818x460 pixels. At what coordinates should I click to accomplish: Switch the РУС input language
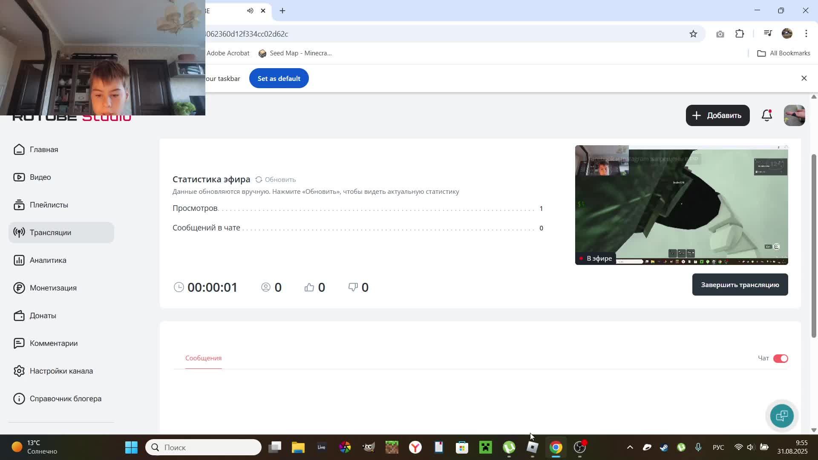coord(718,447)
